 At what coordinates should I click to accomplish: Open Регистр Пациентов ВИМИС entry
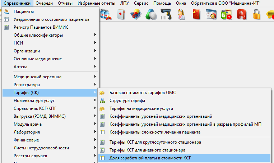tap(41, 27)
